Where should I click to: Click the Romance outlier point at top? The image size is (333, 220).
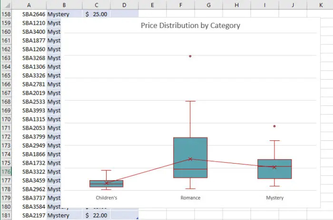click(190, 56)
